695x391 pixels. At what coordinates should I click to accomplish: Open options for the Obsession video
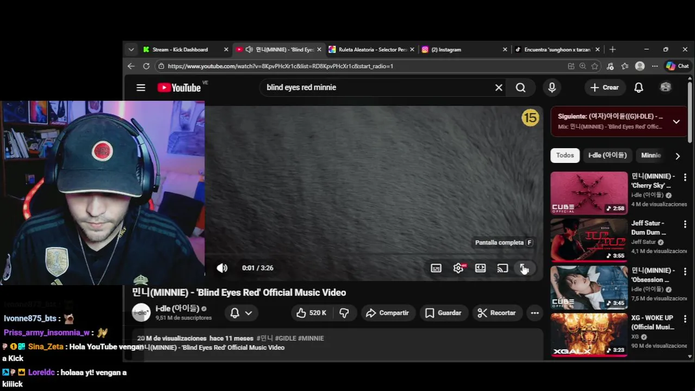point(685,272)
